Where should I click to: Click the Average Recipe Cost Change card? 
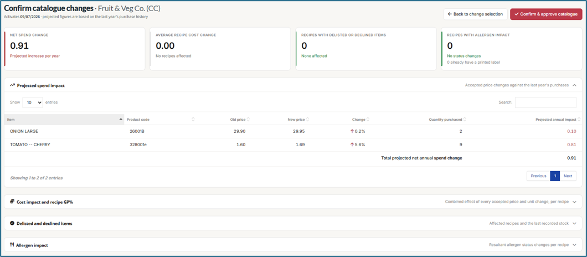tap(220, 49)
